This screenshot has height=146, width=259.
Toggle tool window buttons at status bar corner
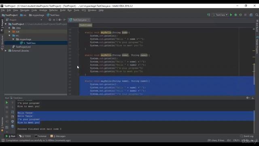tap(3, 140)
